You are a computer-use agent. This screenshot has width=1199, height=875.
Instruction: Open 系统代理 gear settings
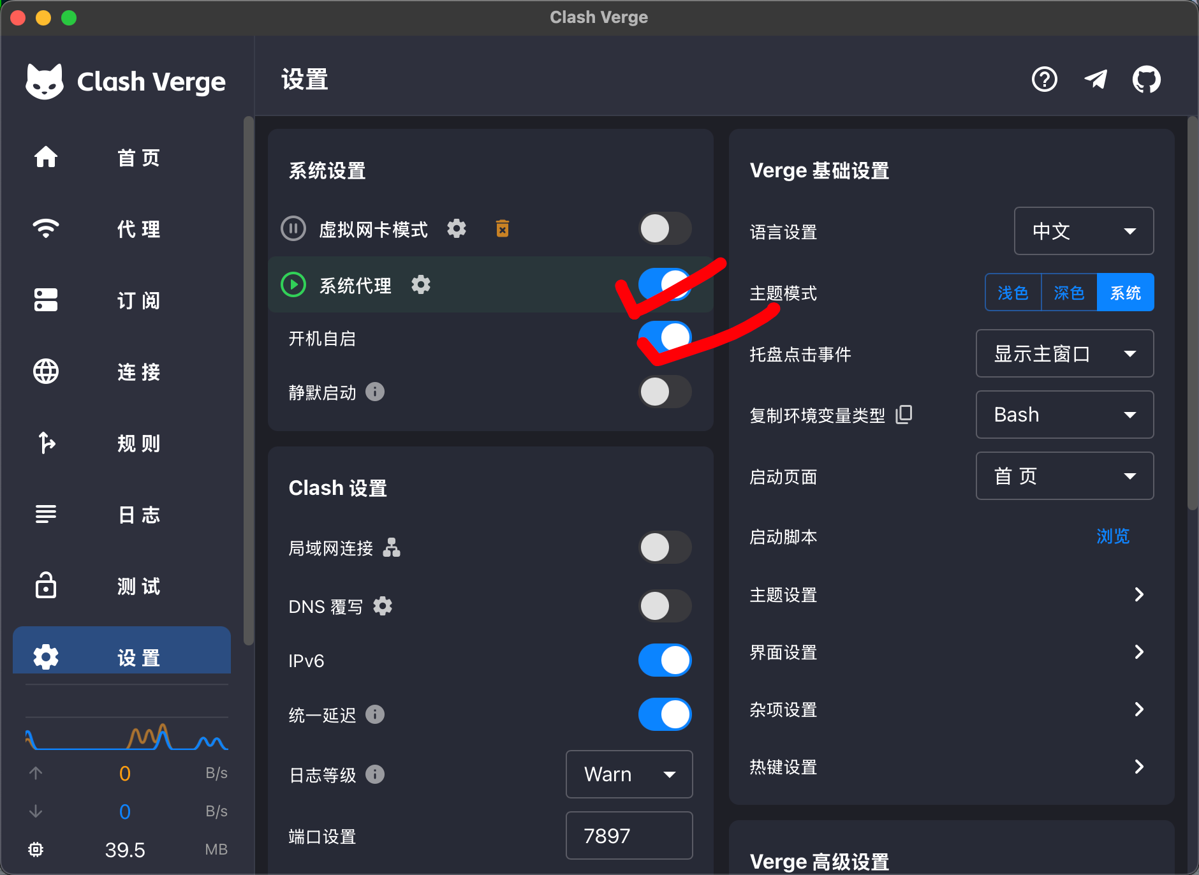[421, 284]
